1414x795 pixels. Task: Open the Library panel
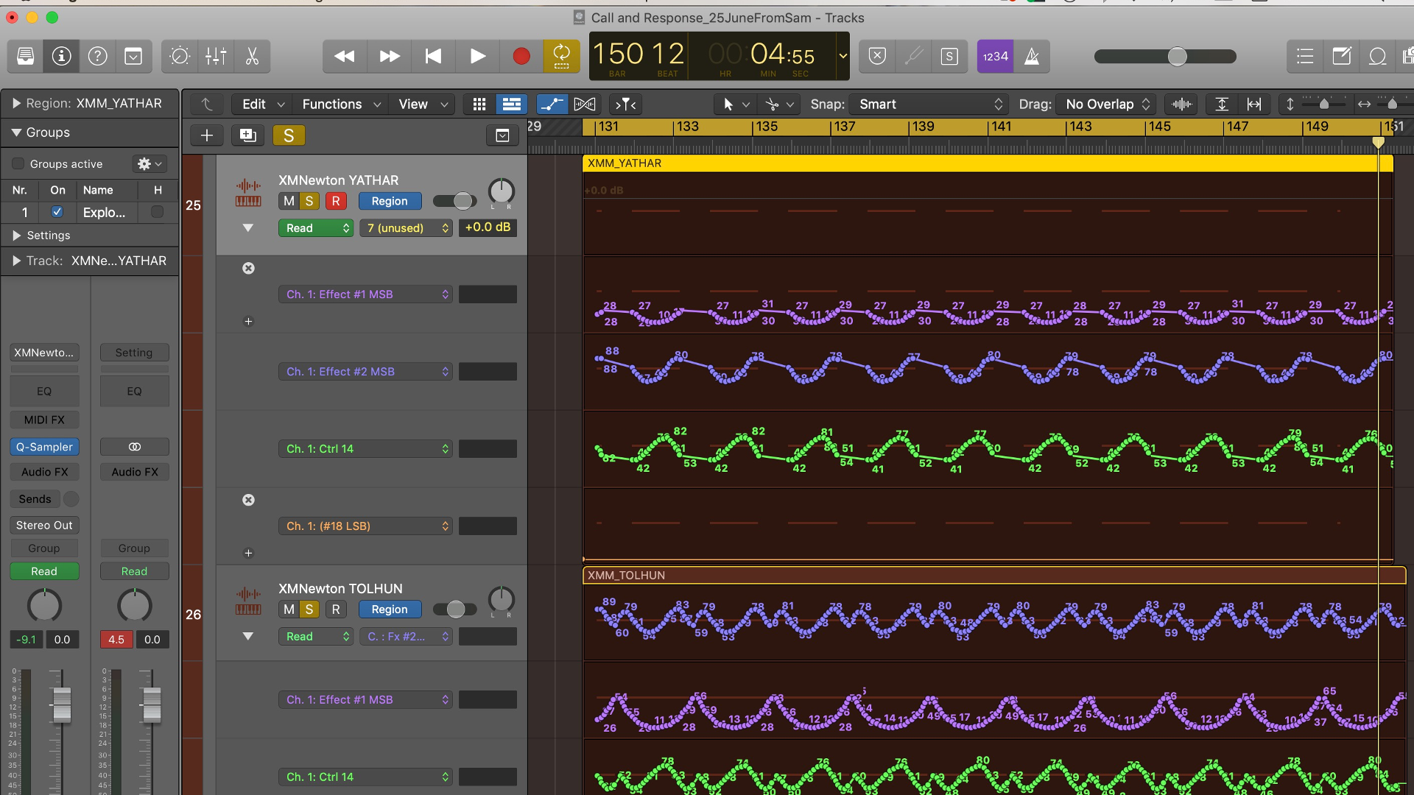pyautogui.click(x=24, y=56)
